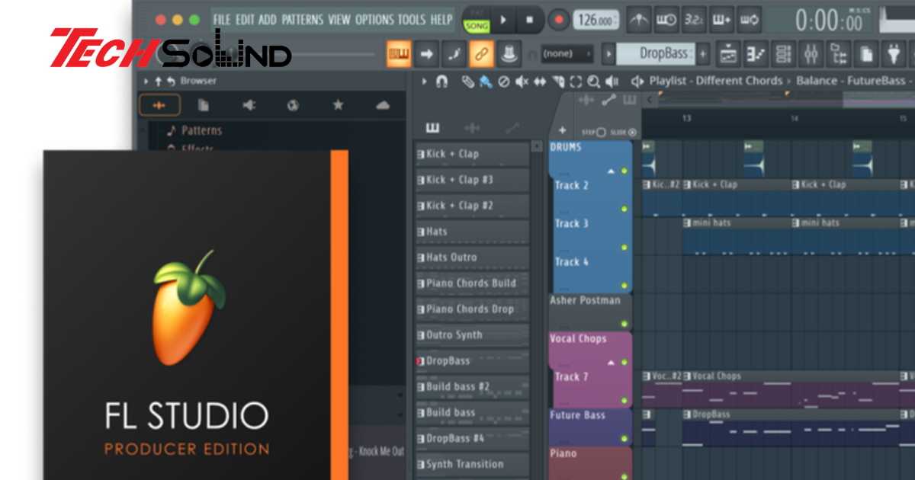Open the Channel rack view icon
Viewport: 915px width, 480px height.
tap(783, 54)
